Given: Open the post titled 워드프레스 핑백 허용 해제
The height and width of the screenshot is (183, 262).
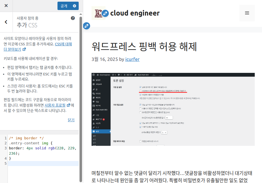Looking at the screenshot, I should 144,46.
